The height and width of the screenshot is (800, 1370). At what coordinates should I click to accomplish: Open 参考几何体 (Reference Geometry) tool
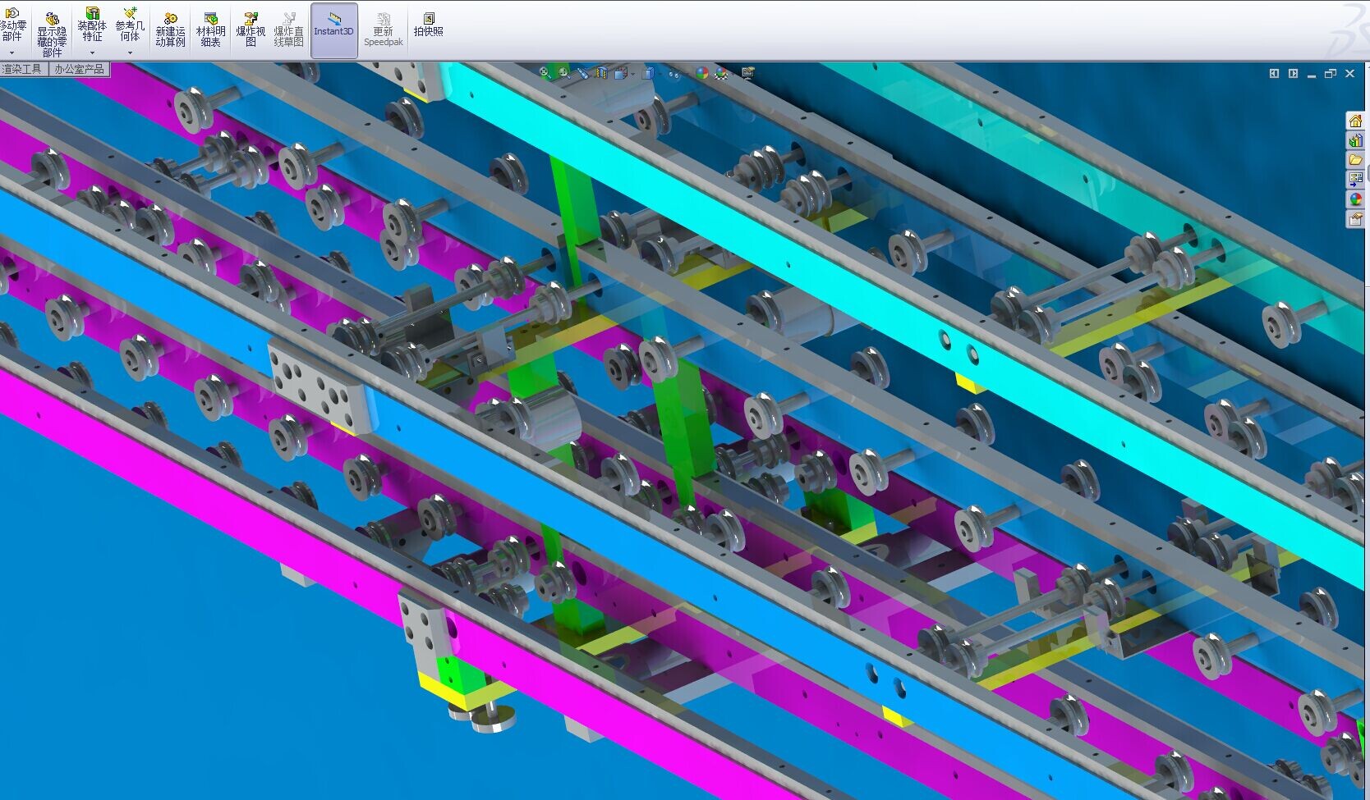point(130,25)
